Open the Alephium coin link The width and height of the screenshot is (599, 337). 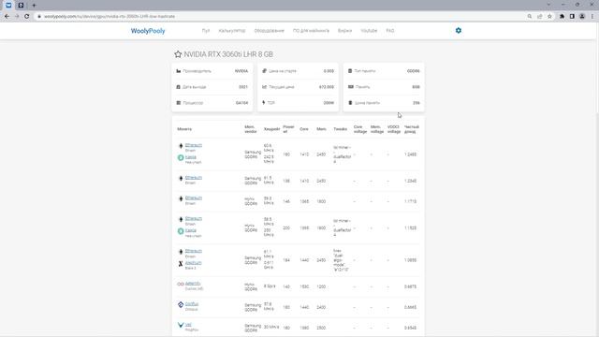tap(193, 263)
